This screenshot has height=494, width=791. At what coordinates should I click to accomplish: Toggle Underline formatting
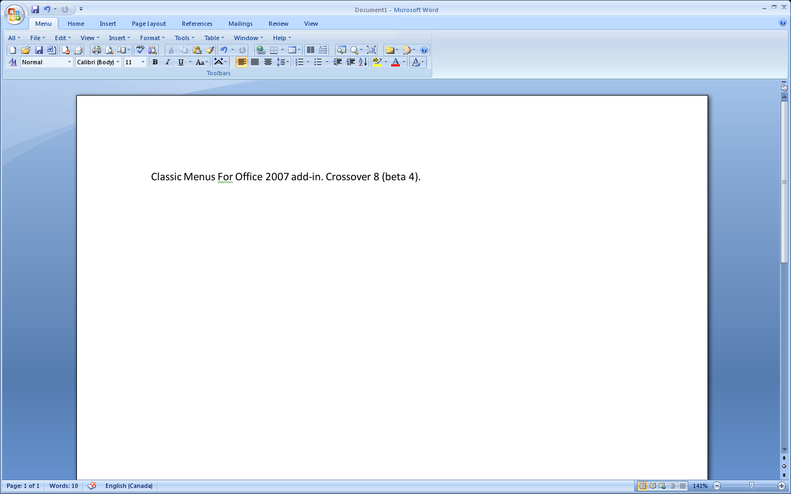click(181, 62)
